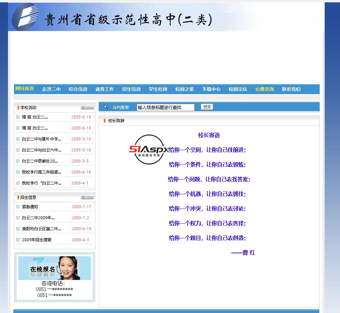The height and width of the screenshot is (313, 340).
Task: Click the 在线报名 banner image
Action: [x=55, y=268]
